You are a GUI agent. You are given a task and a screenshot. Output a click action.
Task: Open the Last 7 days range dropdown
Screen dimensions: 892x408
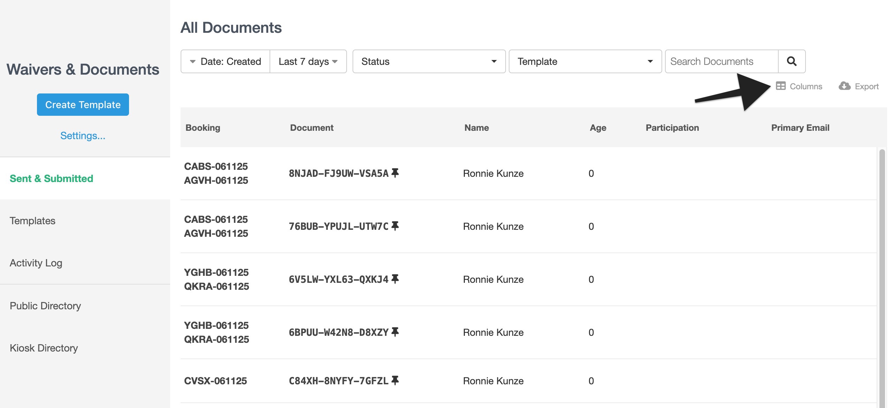[x=308, y=61]
